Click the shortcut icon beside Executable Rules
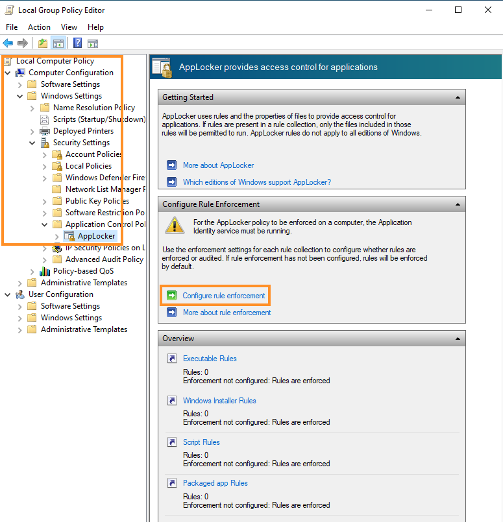Screen dimensions: 503x522 click(x=172, y=359)
